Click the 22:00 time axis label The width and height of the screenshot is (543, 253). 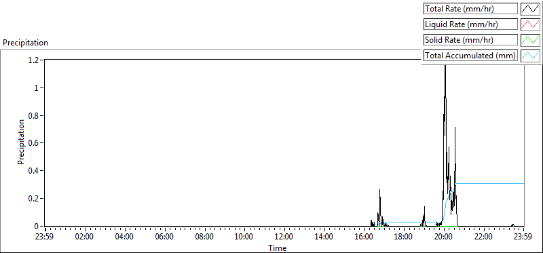tap(484, 237)
